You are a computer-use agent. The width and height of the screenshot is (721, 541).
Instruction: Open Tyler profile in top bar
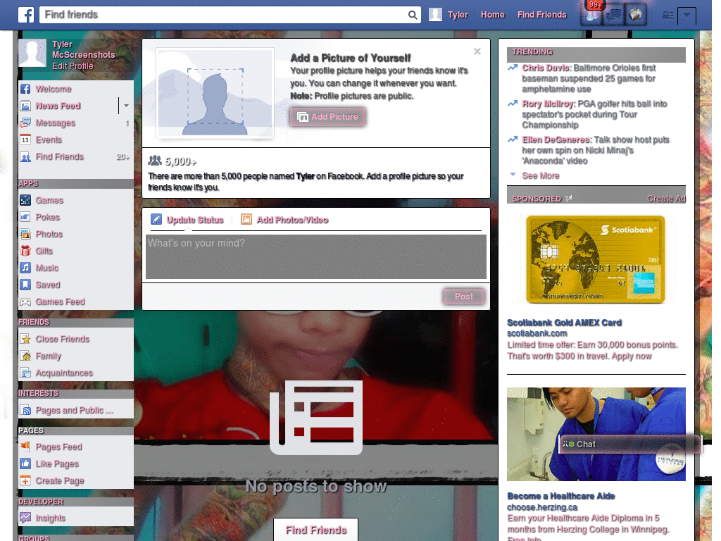(449, 15)
